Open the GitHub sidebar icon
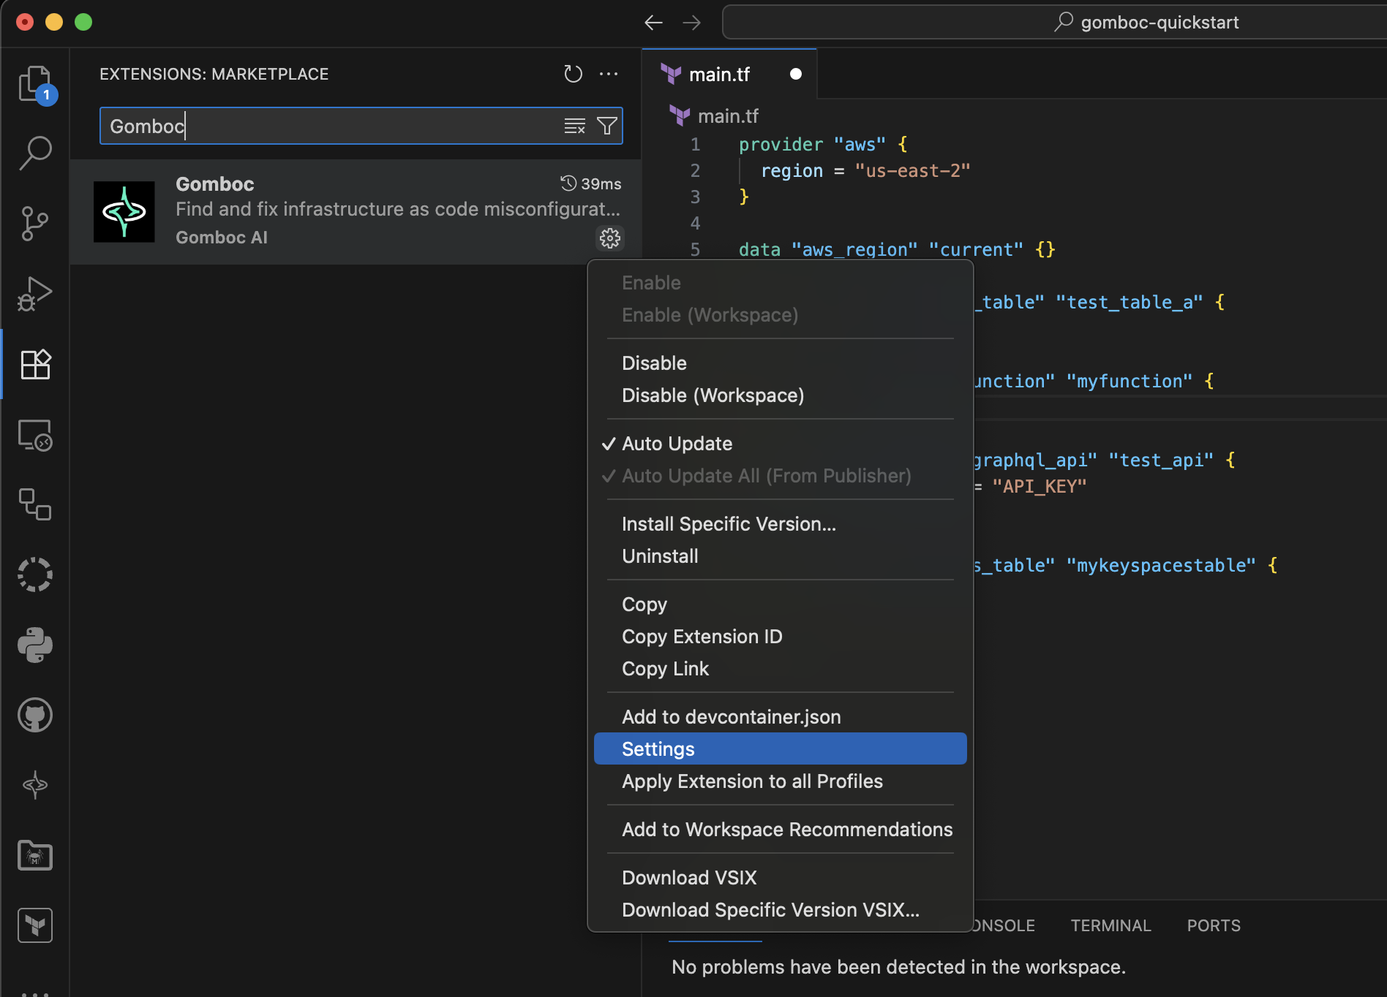Image resolution: width=1387 pixels, height=997 pixels. coord(34,715)
